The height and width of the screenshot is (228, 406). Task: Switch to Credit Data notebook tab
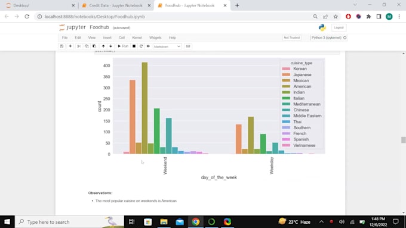pos(116,5)
